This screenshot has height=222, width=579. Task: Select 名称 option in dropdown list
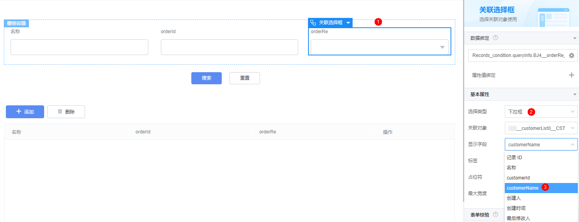541,168
